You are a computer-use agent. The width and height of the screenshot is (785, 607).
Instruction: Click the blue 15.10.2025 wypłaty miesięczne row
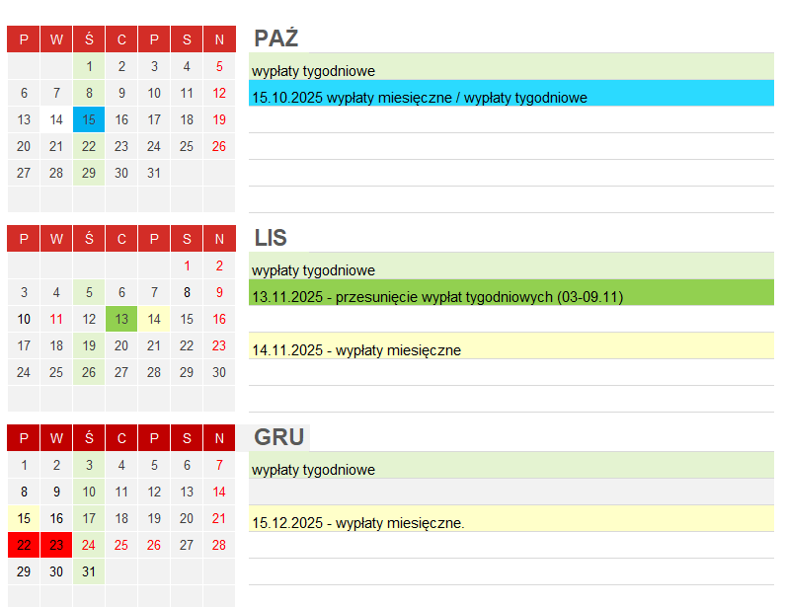(x=511, y=93)
